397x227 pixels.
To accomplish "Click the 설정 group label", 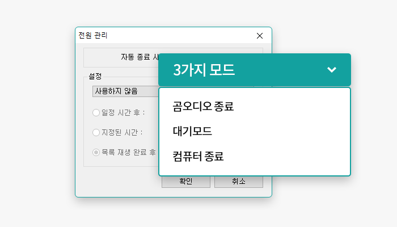I will click(95, 76).
